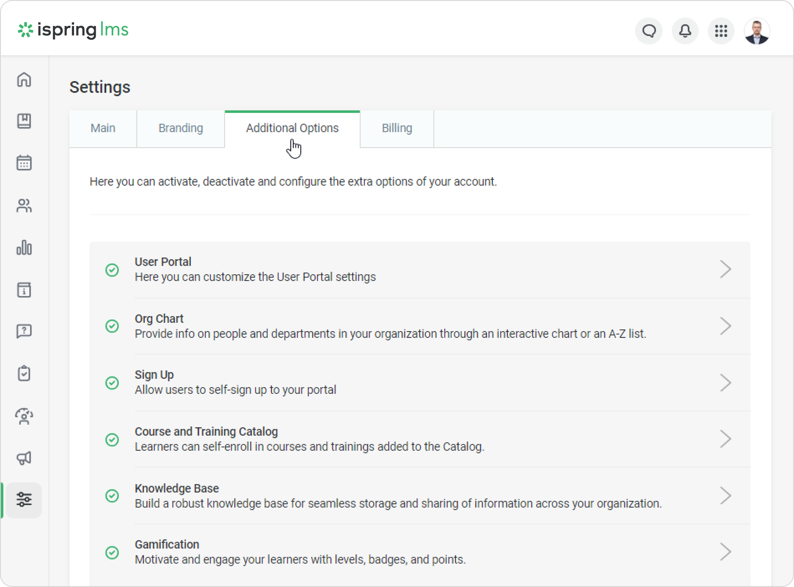Expand the Course and Training Catalog chevron
The image size is (794, 587).
pyautogui.click(x=725, y=439)
